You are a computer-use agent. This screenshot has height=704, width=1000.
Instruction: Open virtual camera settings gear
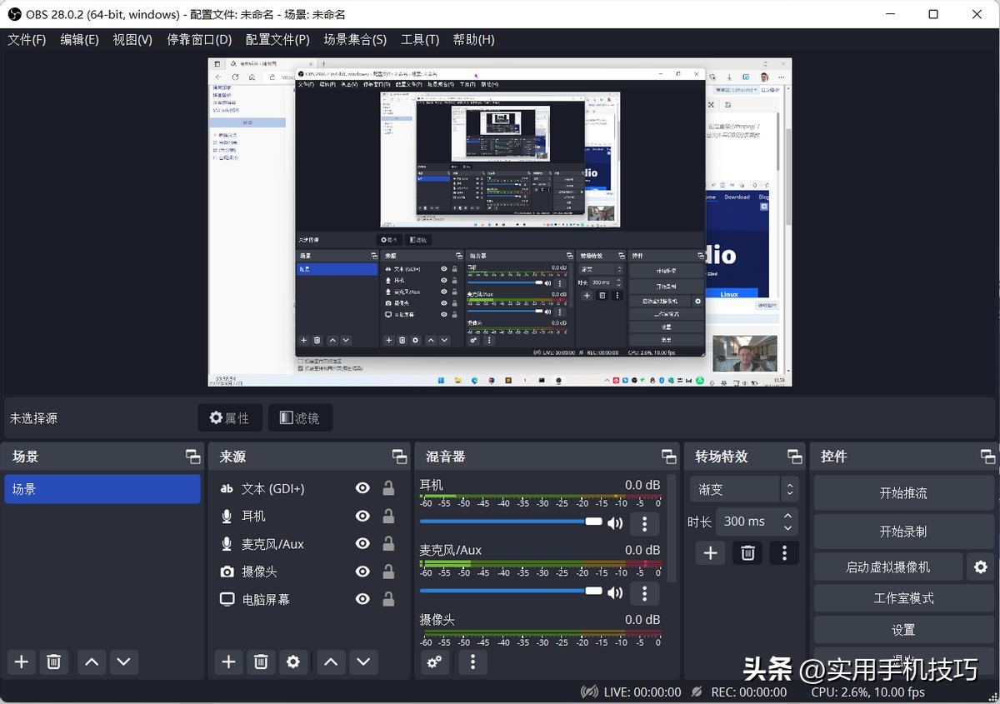coord(981,567)
